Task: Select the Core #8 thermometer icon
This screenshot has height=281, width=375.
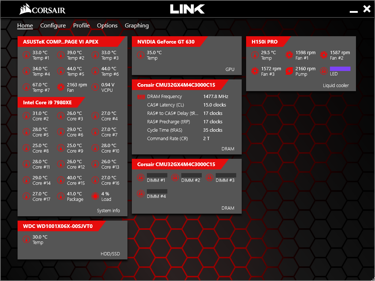Action: (x=26, y=148)
